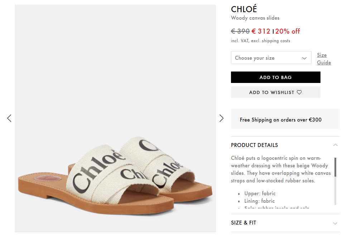Viewport: 352px width, 236px height.
Task: Click the CHLOÉ brand heading
Action: (244, 9)
